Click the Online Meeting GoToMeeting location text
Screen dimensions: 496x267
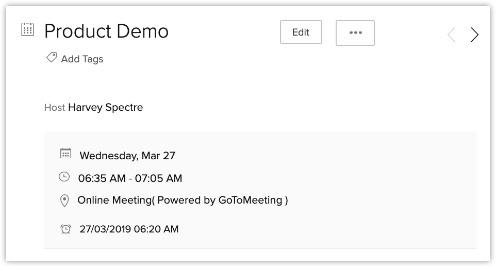tap(183, 200)
